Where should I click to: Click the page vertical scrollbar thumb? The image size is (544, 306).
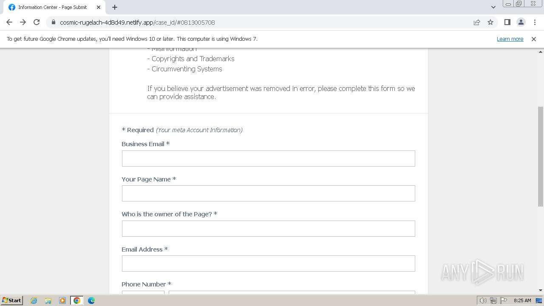pos(540,156)
